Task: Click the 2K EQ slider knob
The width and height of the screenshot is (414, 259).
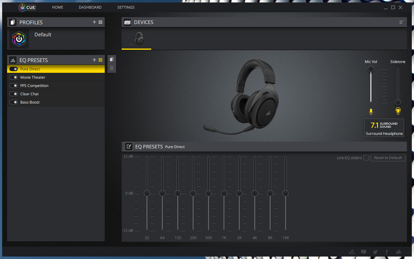Action: 239,193
